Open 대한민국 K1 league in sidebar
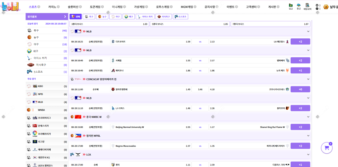Image resolution: width=338 pixels, height=167 pixels. [47, 158]
